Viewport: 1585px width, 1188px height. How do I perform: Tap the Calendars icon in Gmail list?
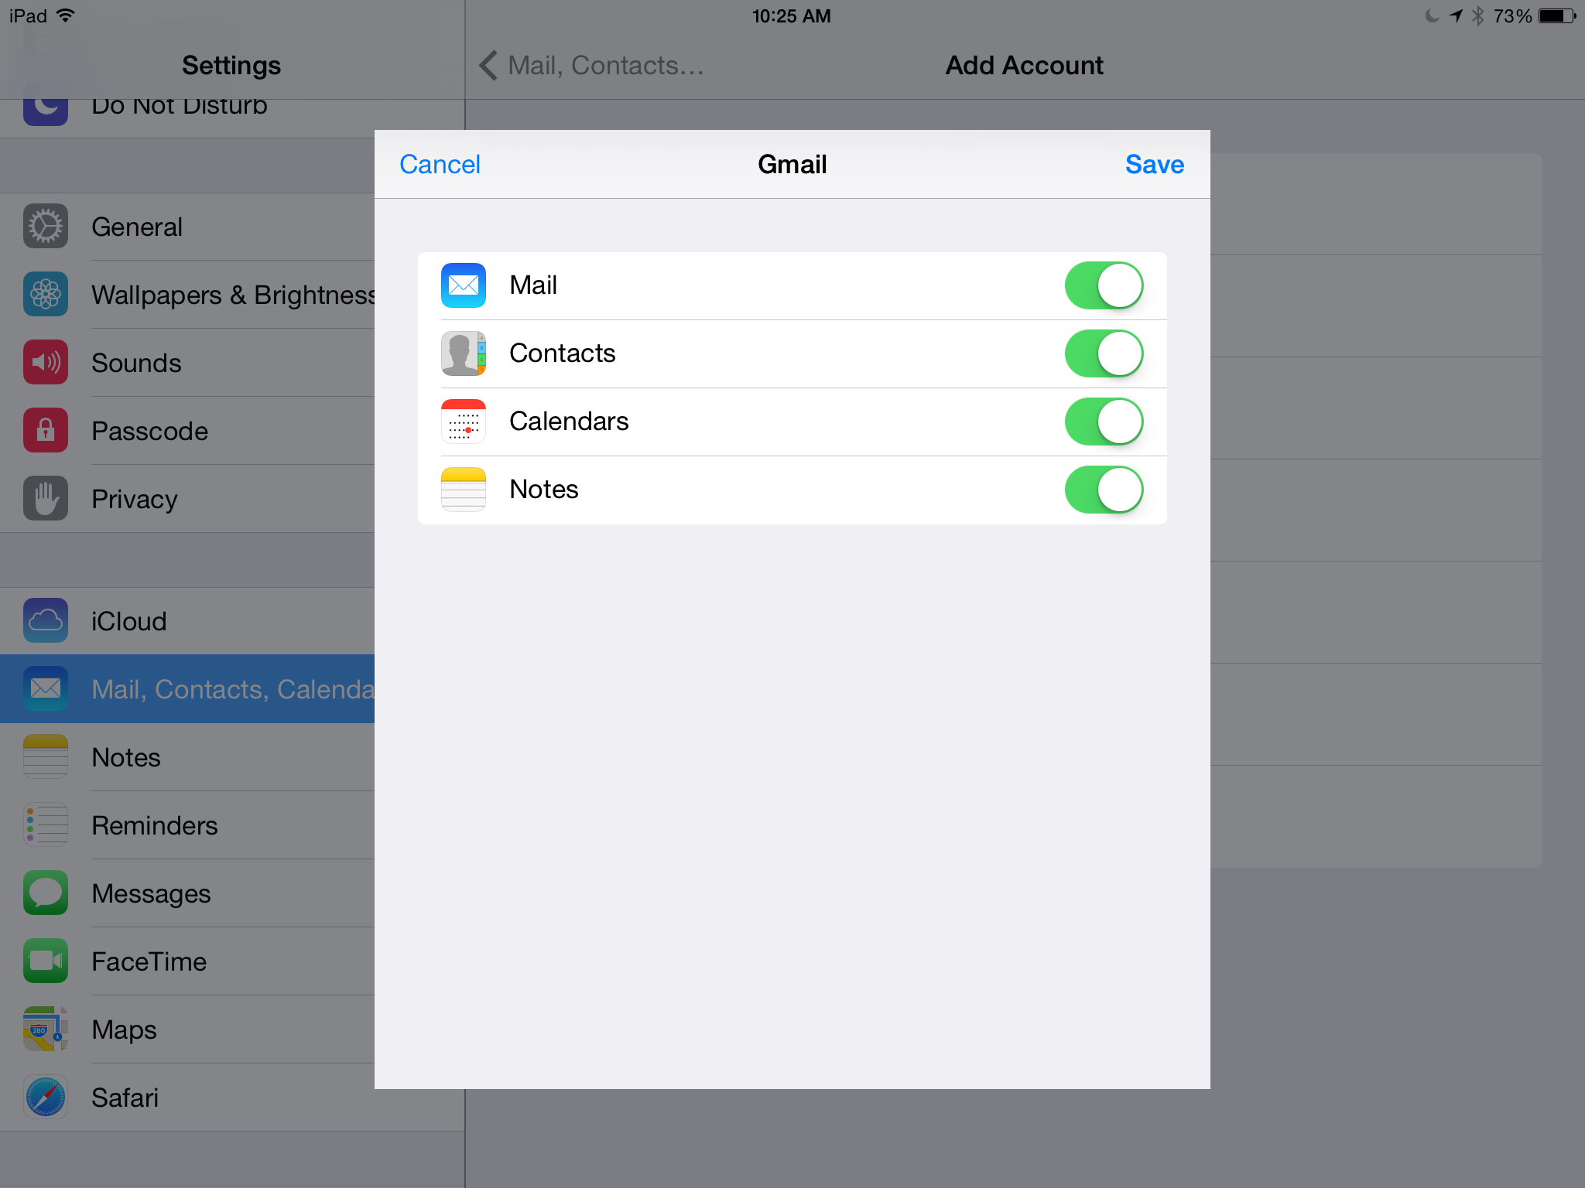click(x=463, y=422)
